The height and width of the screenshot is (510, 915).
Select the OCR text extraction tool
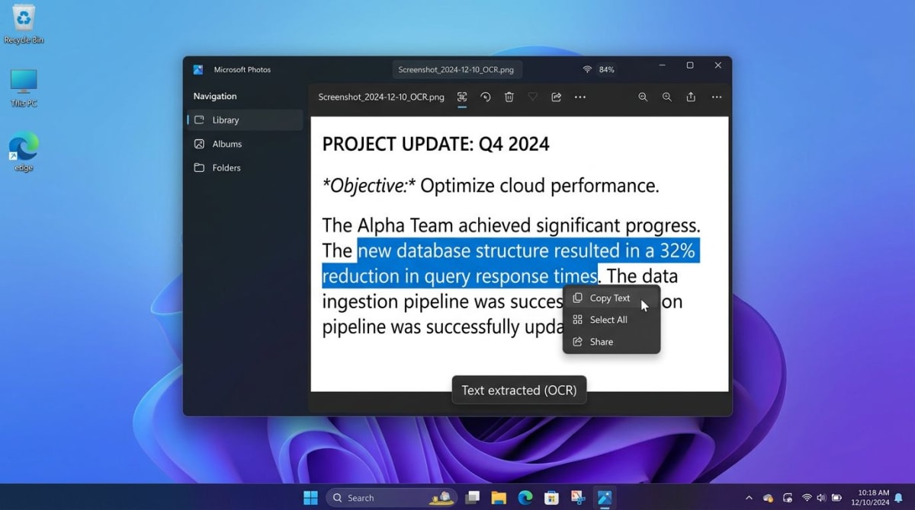coord(463,97)
